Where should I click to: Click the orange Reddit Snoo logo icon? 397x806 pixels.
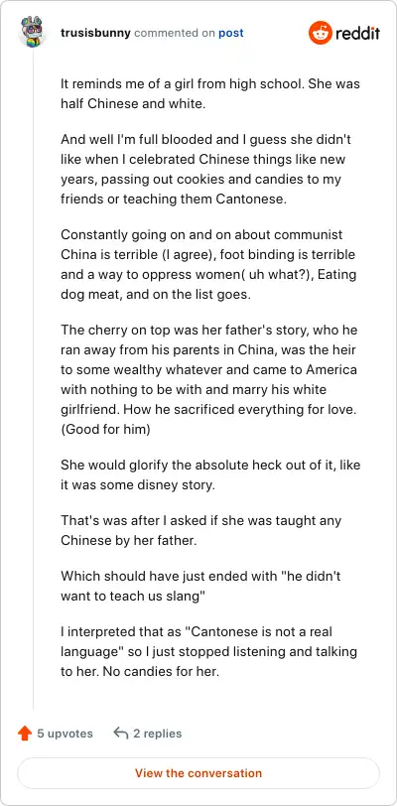321,33
